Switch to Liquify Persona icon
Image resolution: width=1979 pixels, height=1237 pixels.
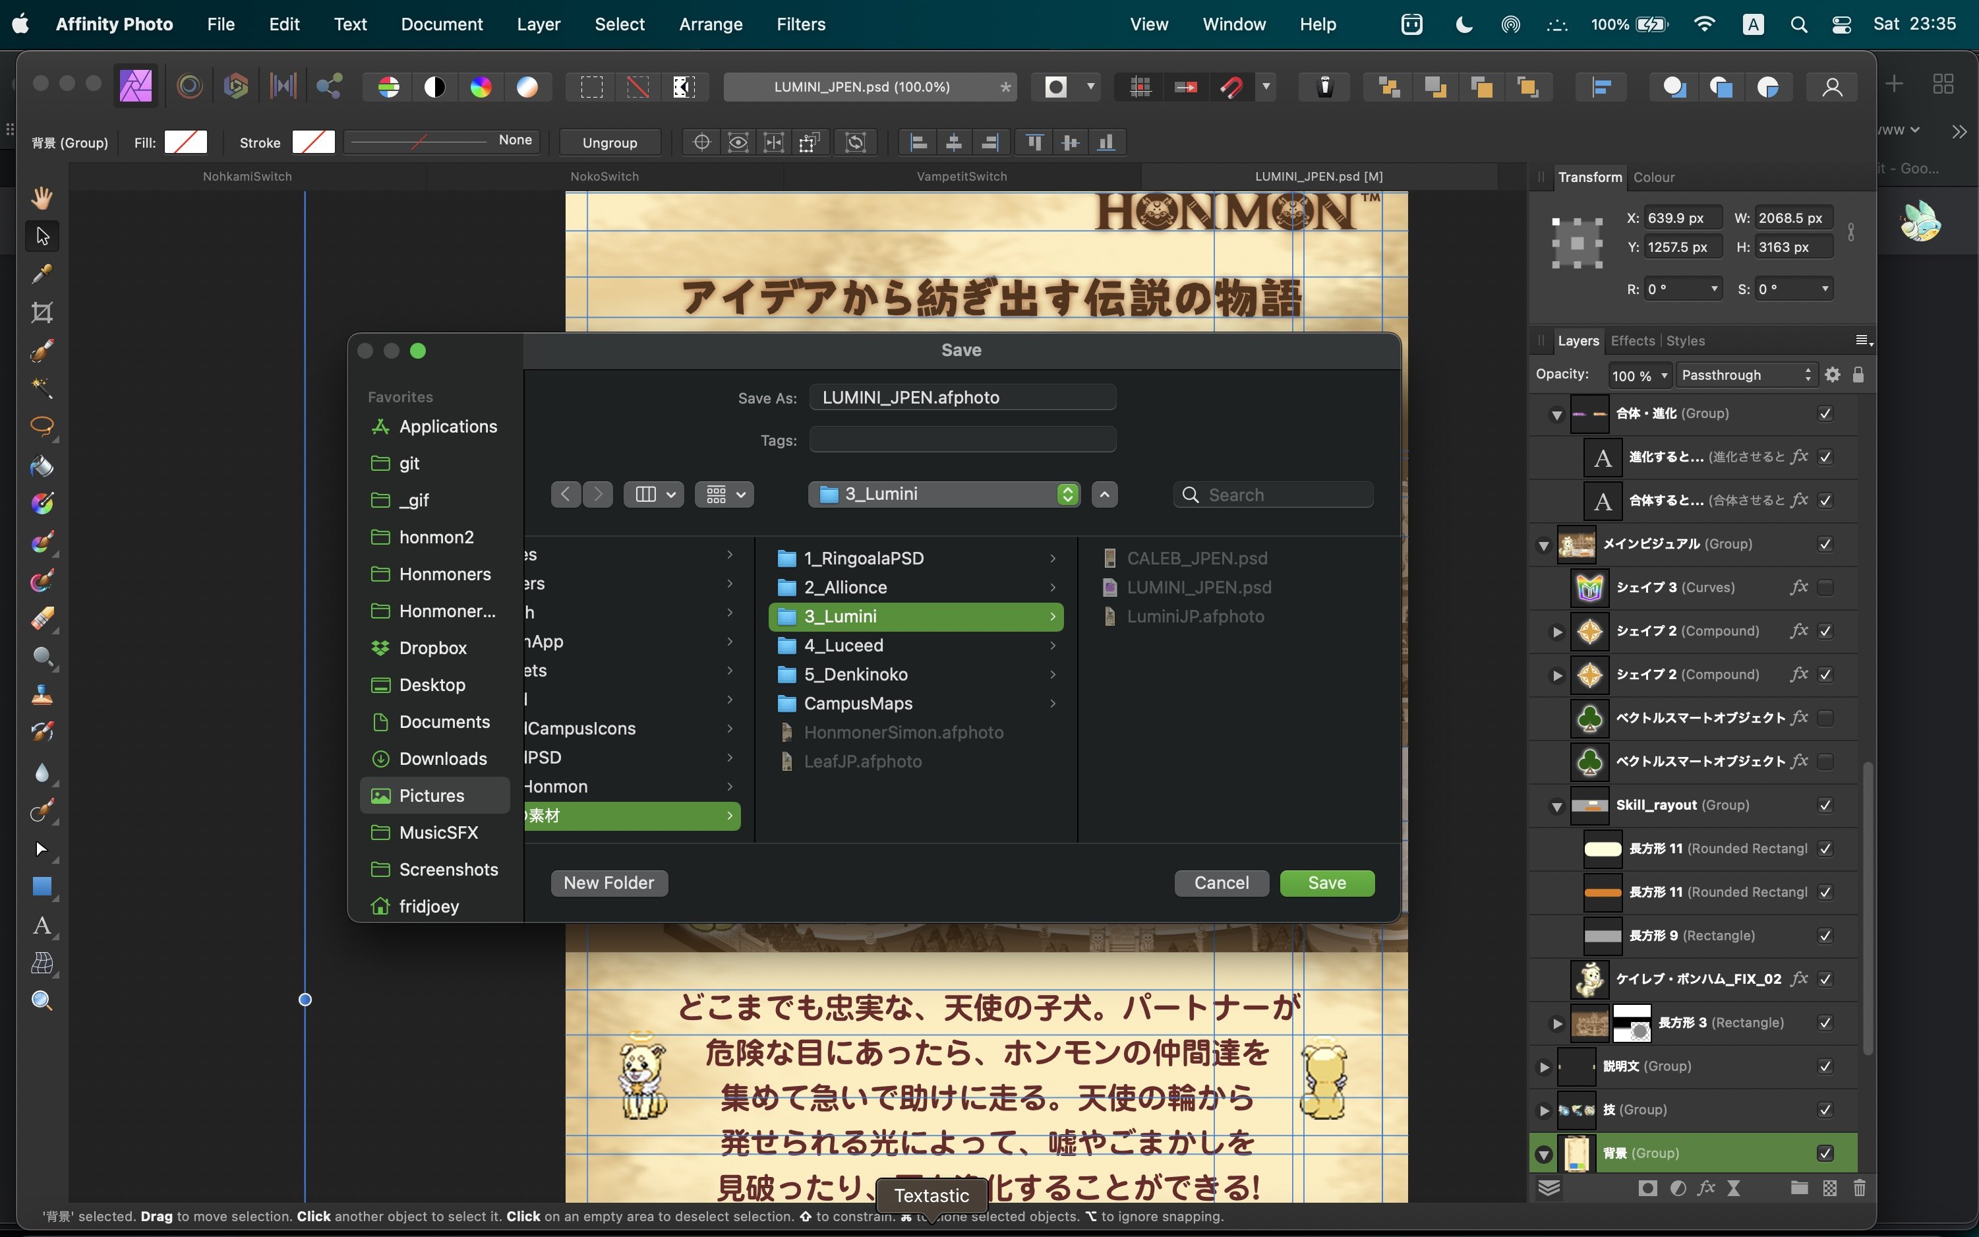(x=190, y=86)
